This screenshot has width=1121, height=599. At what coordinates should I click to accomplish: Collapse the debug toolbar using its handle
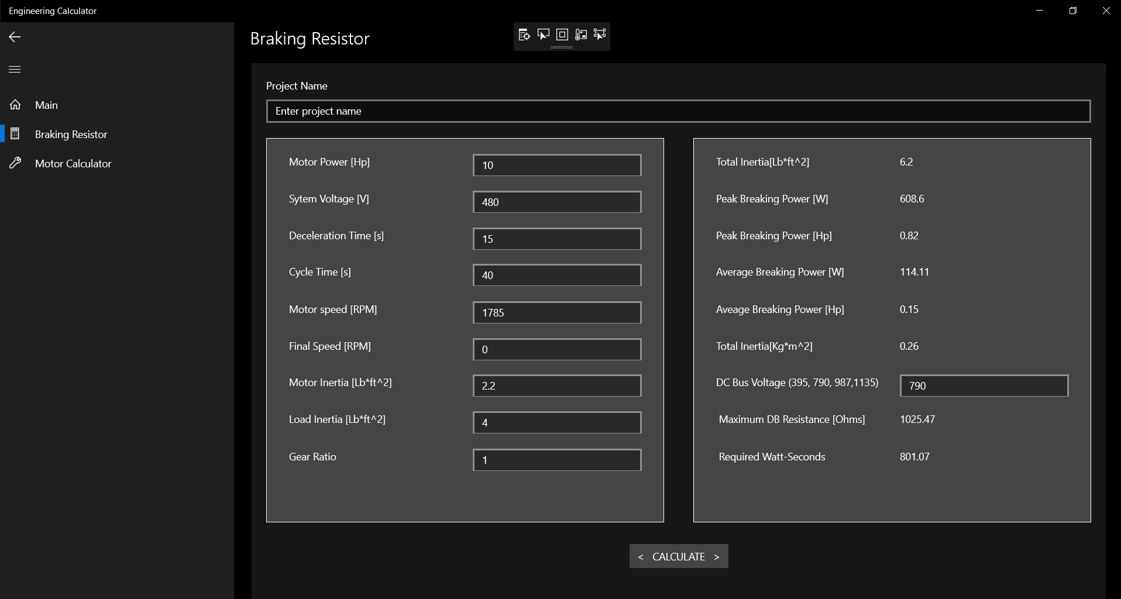point(562,47)
